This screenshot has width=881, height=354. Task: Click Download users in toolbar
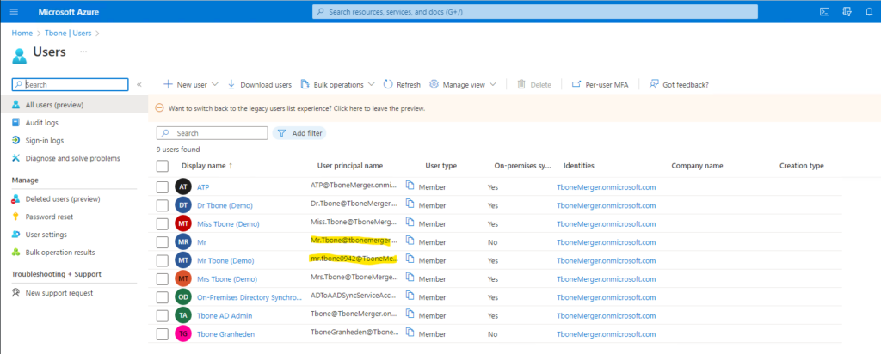[x=259, y=85]
